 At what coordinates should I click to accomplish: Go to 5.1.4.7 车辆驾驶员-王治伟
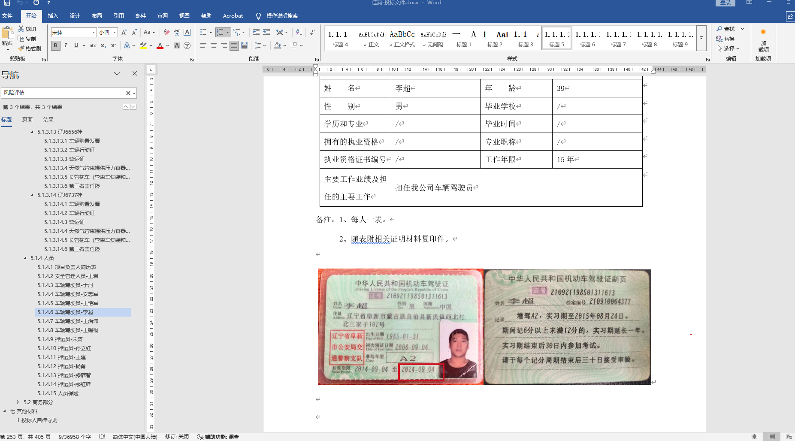click(68, 321)
